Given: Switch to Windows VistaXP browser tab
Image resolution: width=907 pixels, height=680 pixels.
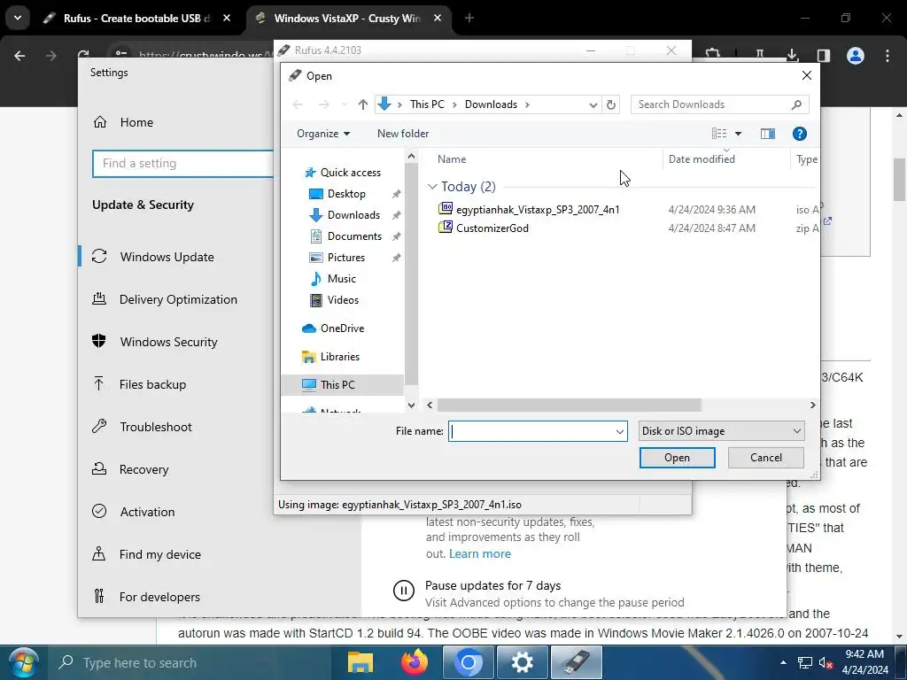Looking at the screenshot, I should pyautogui.click(x=346, y=19).
